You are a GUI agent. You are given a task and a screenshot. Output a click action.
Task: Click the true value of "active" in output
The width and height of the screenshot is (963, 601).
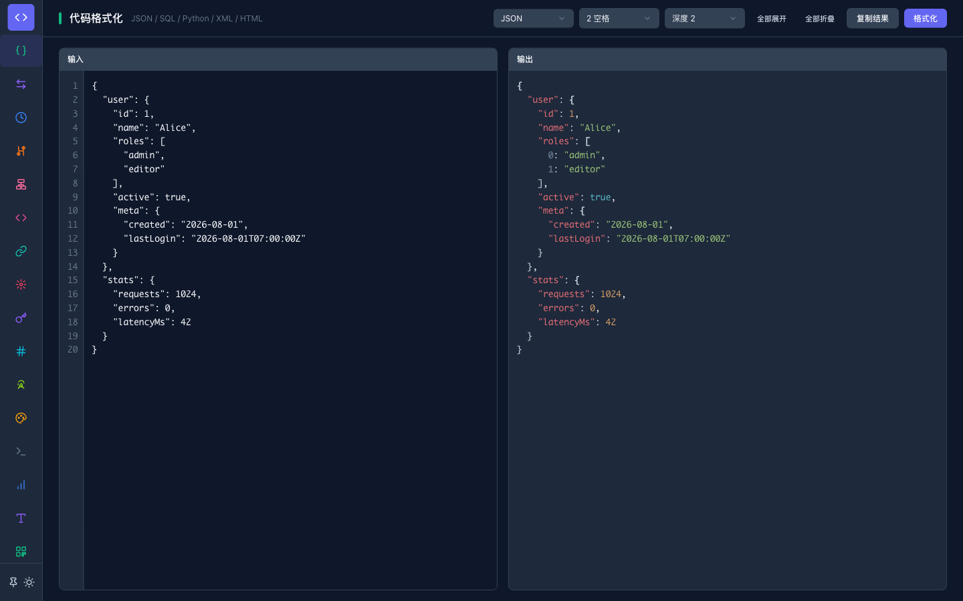pos(600,197)
